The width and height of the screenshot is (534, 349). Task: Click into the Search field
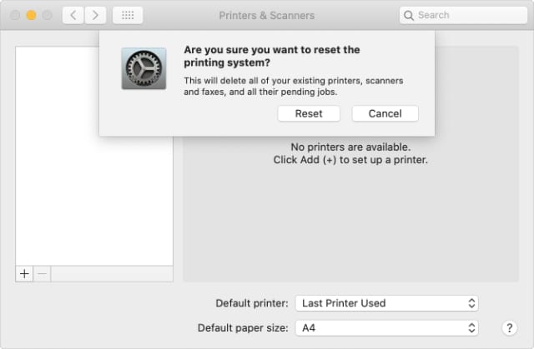coord(463,15)
